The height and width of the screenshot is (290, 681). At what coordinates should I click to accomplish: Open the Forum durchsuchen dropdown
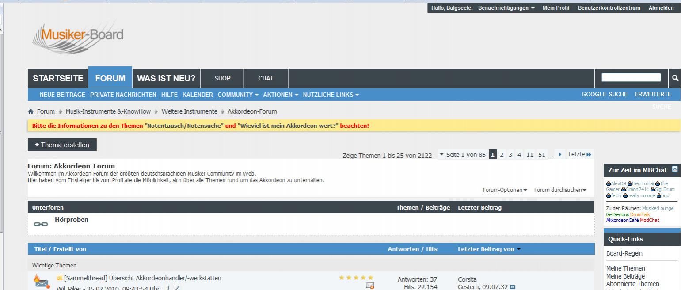pyautogui.click(x=560, y=190)
